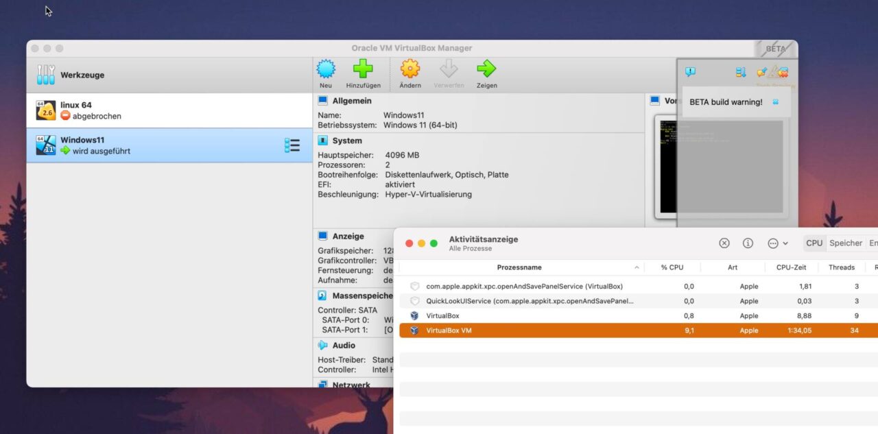This screenshot has width=878, height=434.
Task: Open the ellipsis options dropdown in Aktivitätsanzeige
Action: point(777,243)
